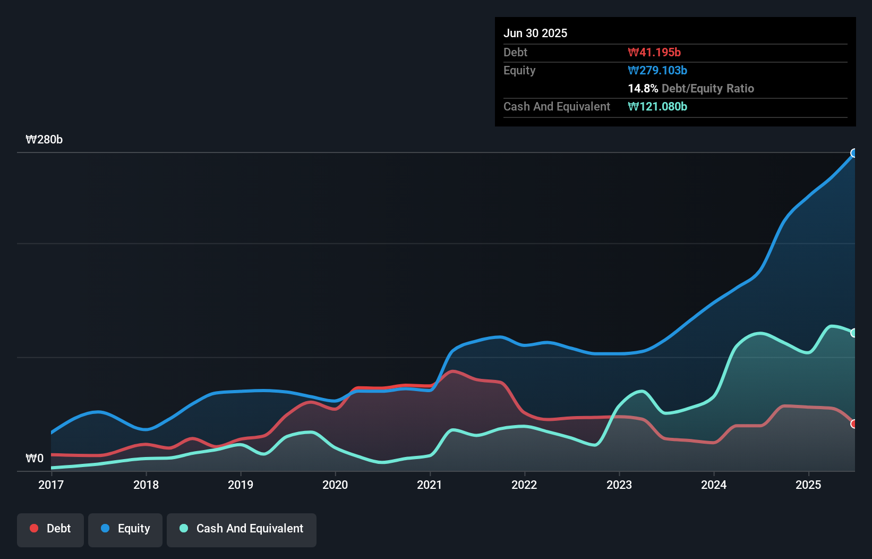Click the 2019 x-axis year label
This screenshot has width=872, height=559.
pyautogui.click(x=241, y=485)
